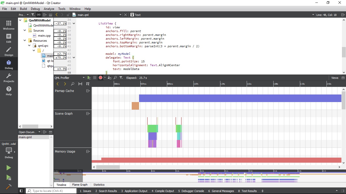
Task: Open the profiler search magnifier icon
Action: pos(115,78)
